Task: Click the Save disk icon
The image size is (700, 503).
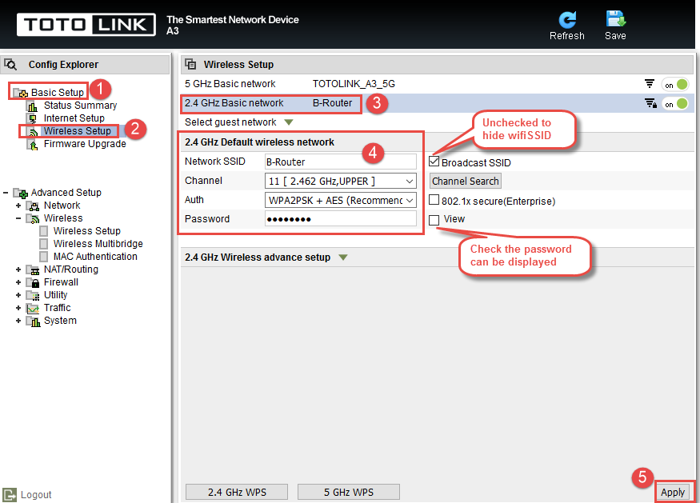Action: (615, 19)
